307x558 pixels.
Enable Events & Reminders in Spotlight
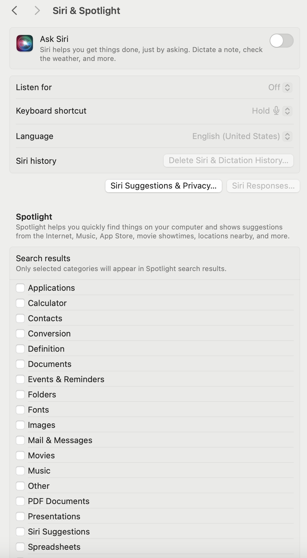tap(20, 379)
